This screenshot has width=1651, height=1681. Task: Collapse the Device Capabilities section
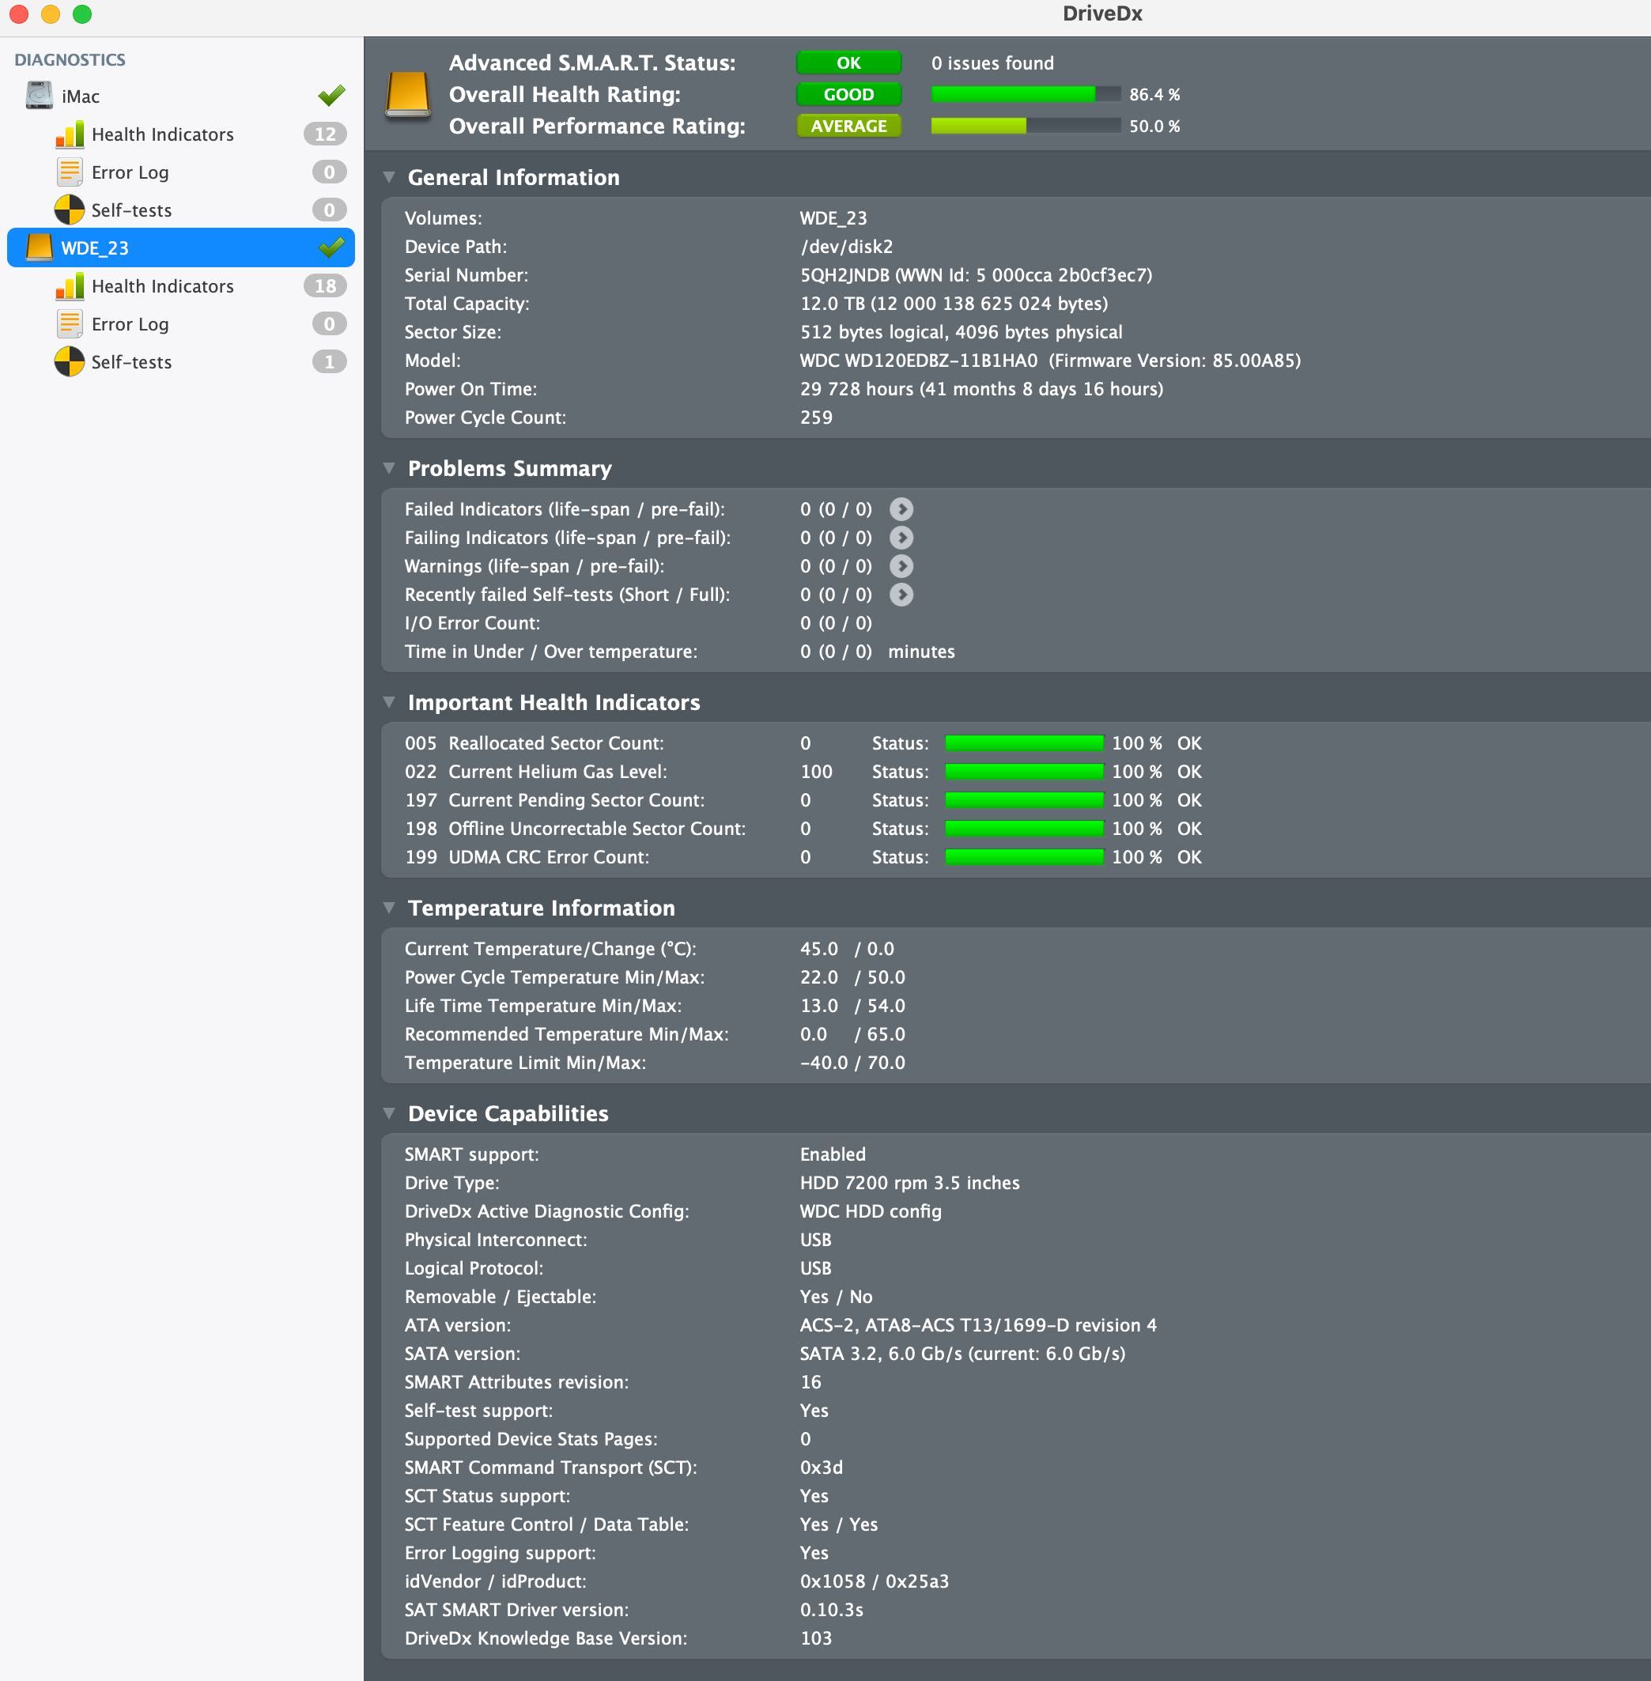pos(389,1113)
